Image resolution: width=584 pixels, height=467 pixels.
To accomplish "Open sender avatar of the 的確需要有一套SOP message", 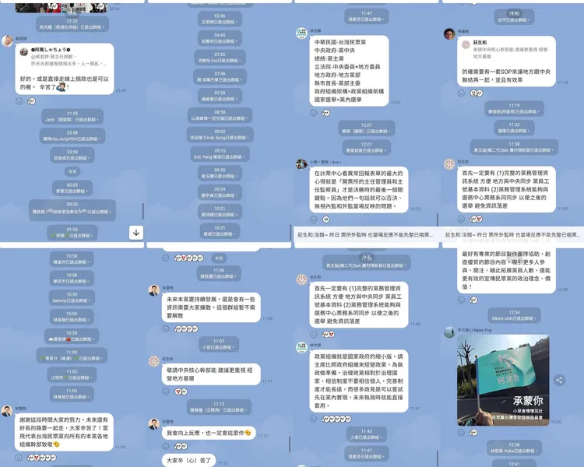I will [x=449, y=33].
